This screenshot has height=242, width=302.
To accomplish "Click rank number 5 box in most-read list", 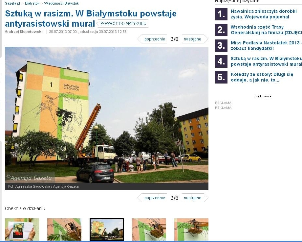I will (x=221, y=77).
